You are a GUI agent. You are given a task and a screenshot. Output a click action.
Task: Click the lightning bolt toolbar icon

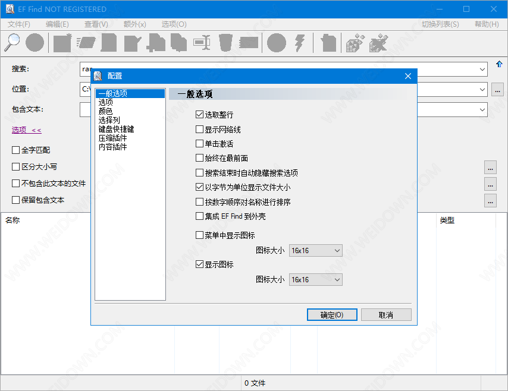[x=300, y=43]
